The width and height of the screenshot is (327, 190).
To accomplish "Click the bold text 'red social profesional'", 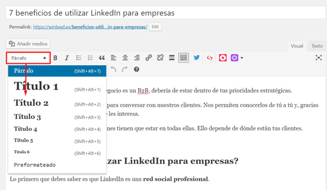I will pyautogui.click(x=175, y=179).
